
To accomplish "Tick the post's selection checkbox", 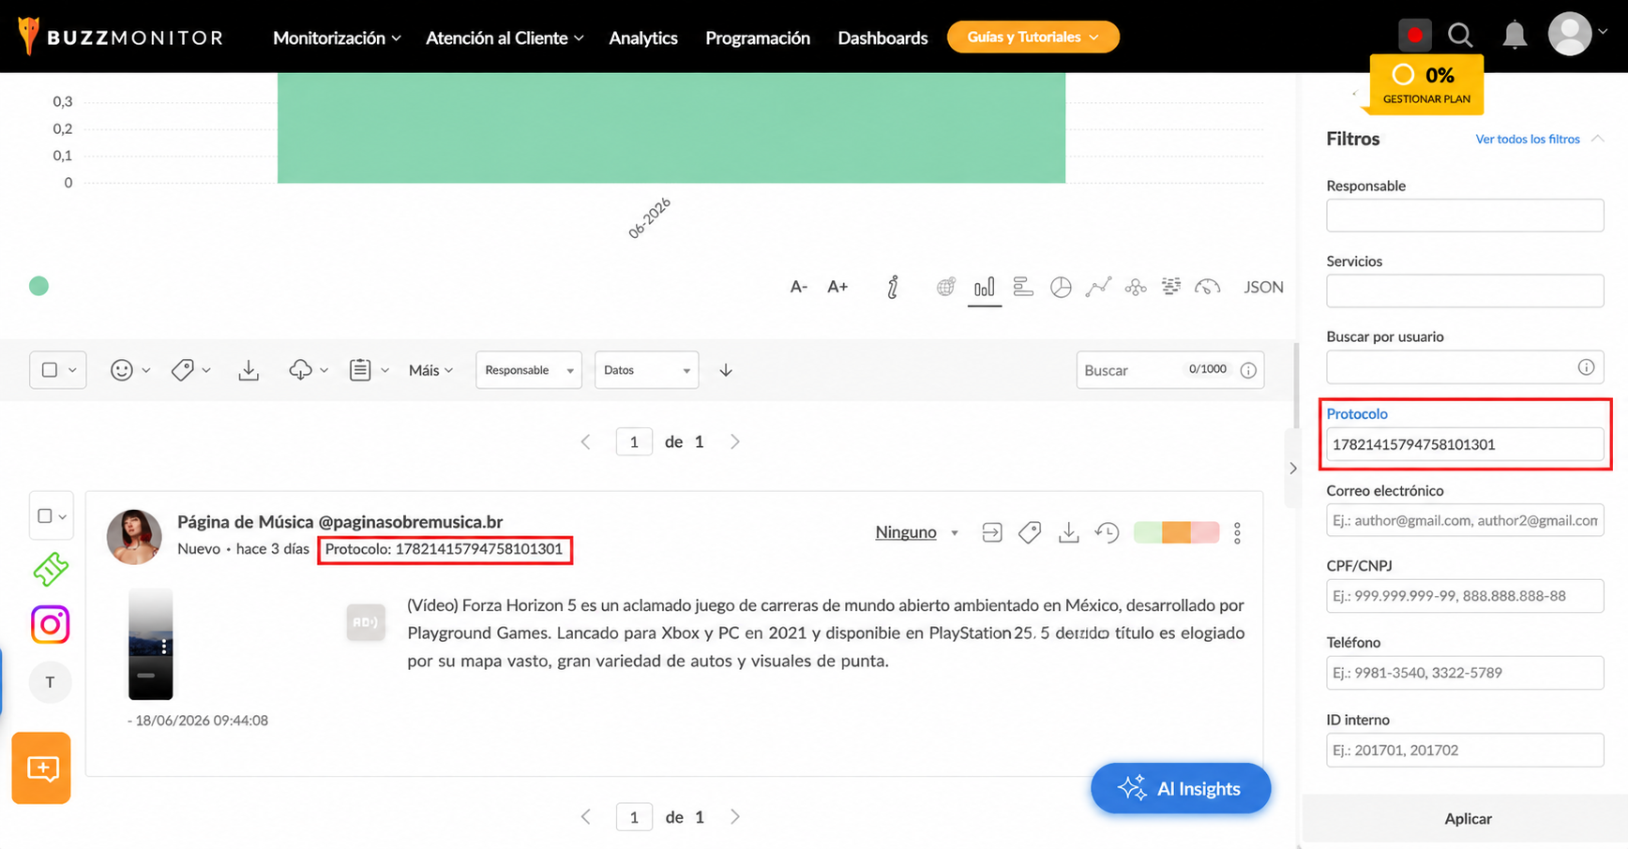I will pos(45,515).
